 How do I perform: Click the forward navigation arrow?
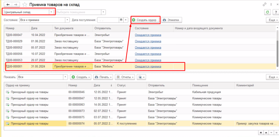pos(16,5)
